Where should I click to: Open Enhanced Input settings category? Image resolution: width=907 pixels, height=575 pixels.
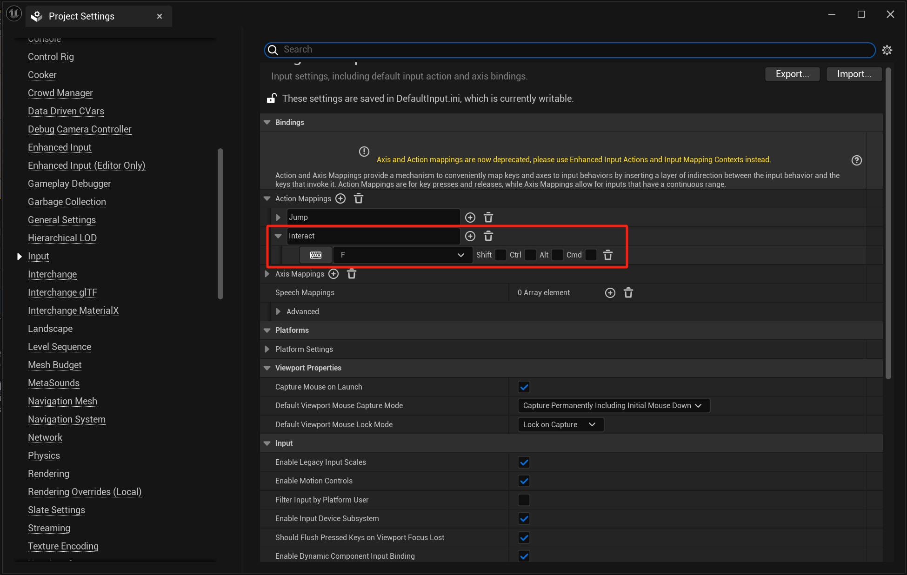(60, 147)
